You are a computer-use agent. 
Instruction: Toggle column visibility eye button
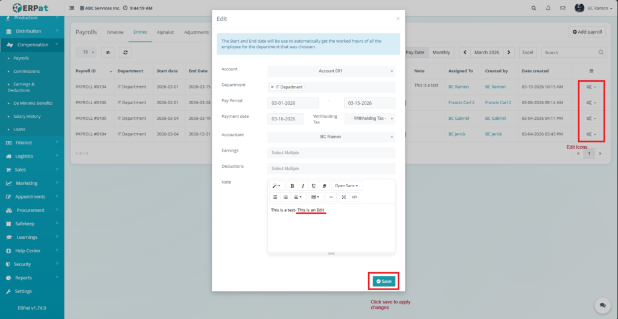tap(108, 52)
